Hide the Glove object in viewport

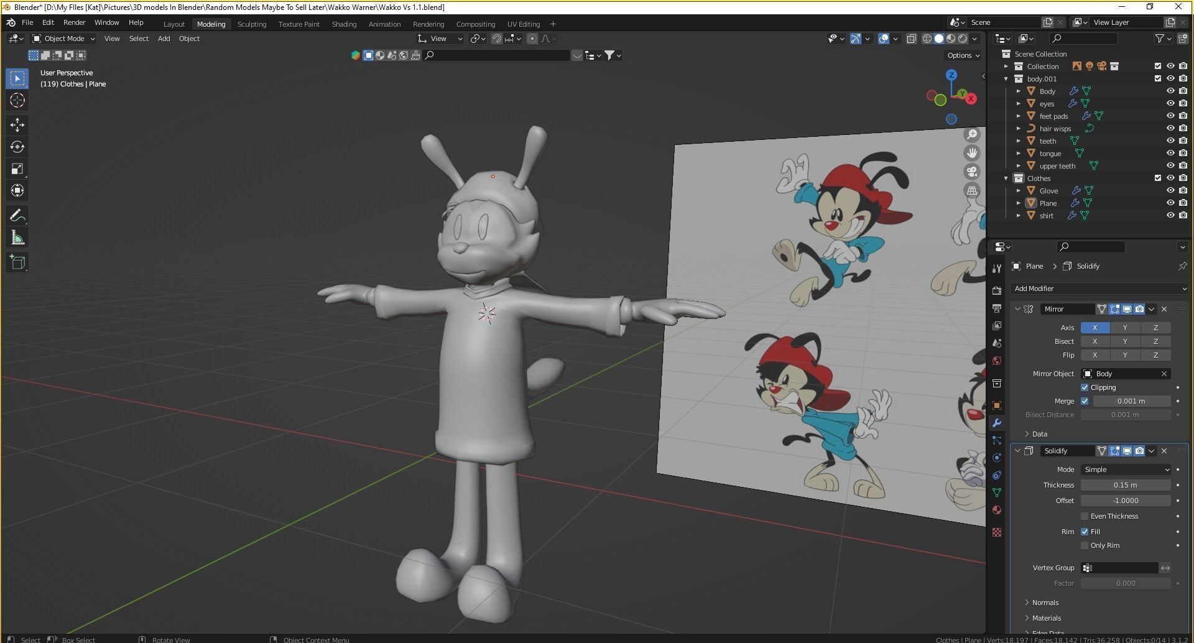pos(1170,190)
